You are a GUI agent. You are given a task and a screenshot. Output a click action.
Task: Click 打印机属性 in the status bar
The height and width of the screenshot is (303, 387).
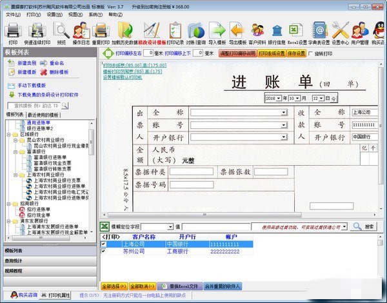pyautogui.click(x=55, y=295)
